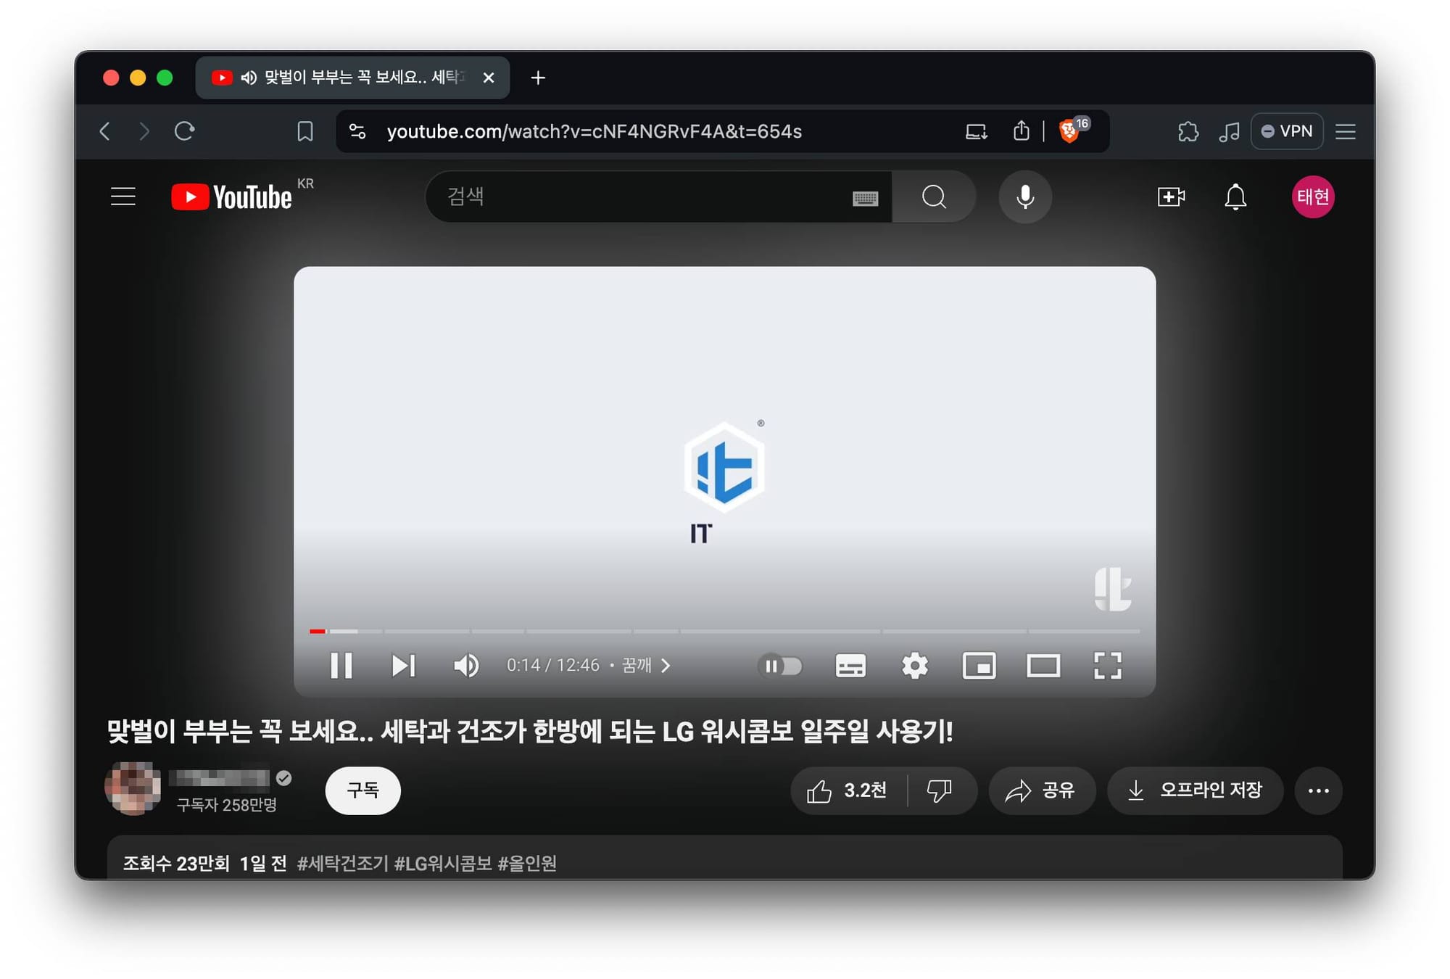Click the #세탁건조기 hashtag
Viewport: 1450px width, 979px height.
343,863
